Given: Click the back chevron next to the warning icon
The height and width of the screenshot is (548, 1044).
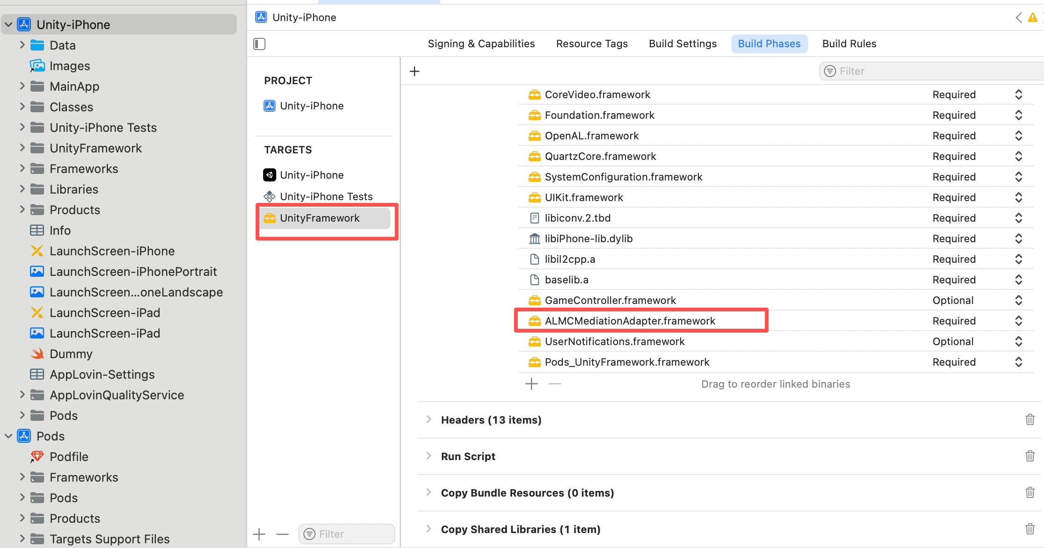Looking at the screenshot, I should click(1018, 18).
